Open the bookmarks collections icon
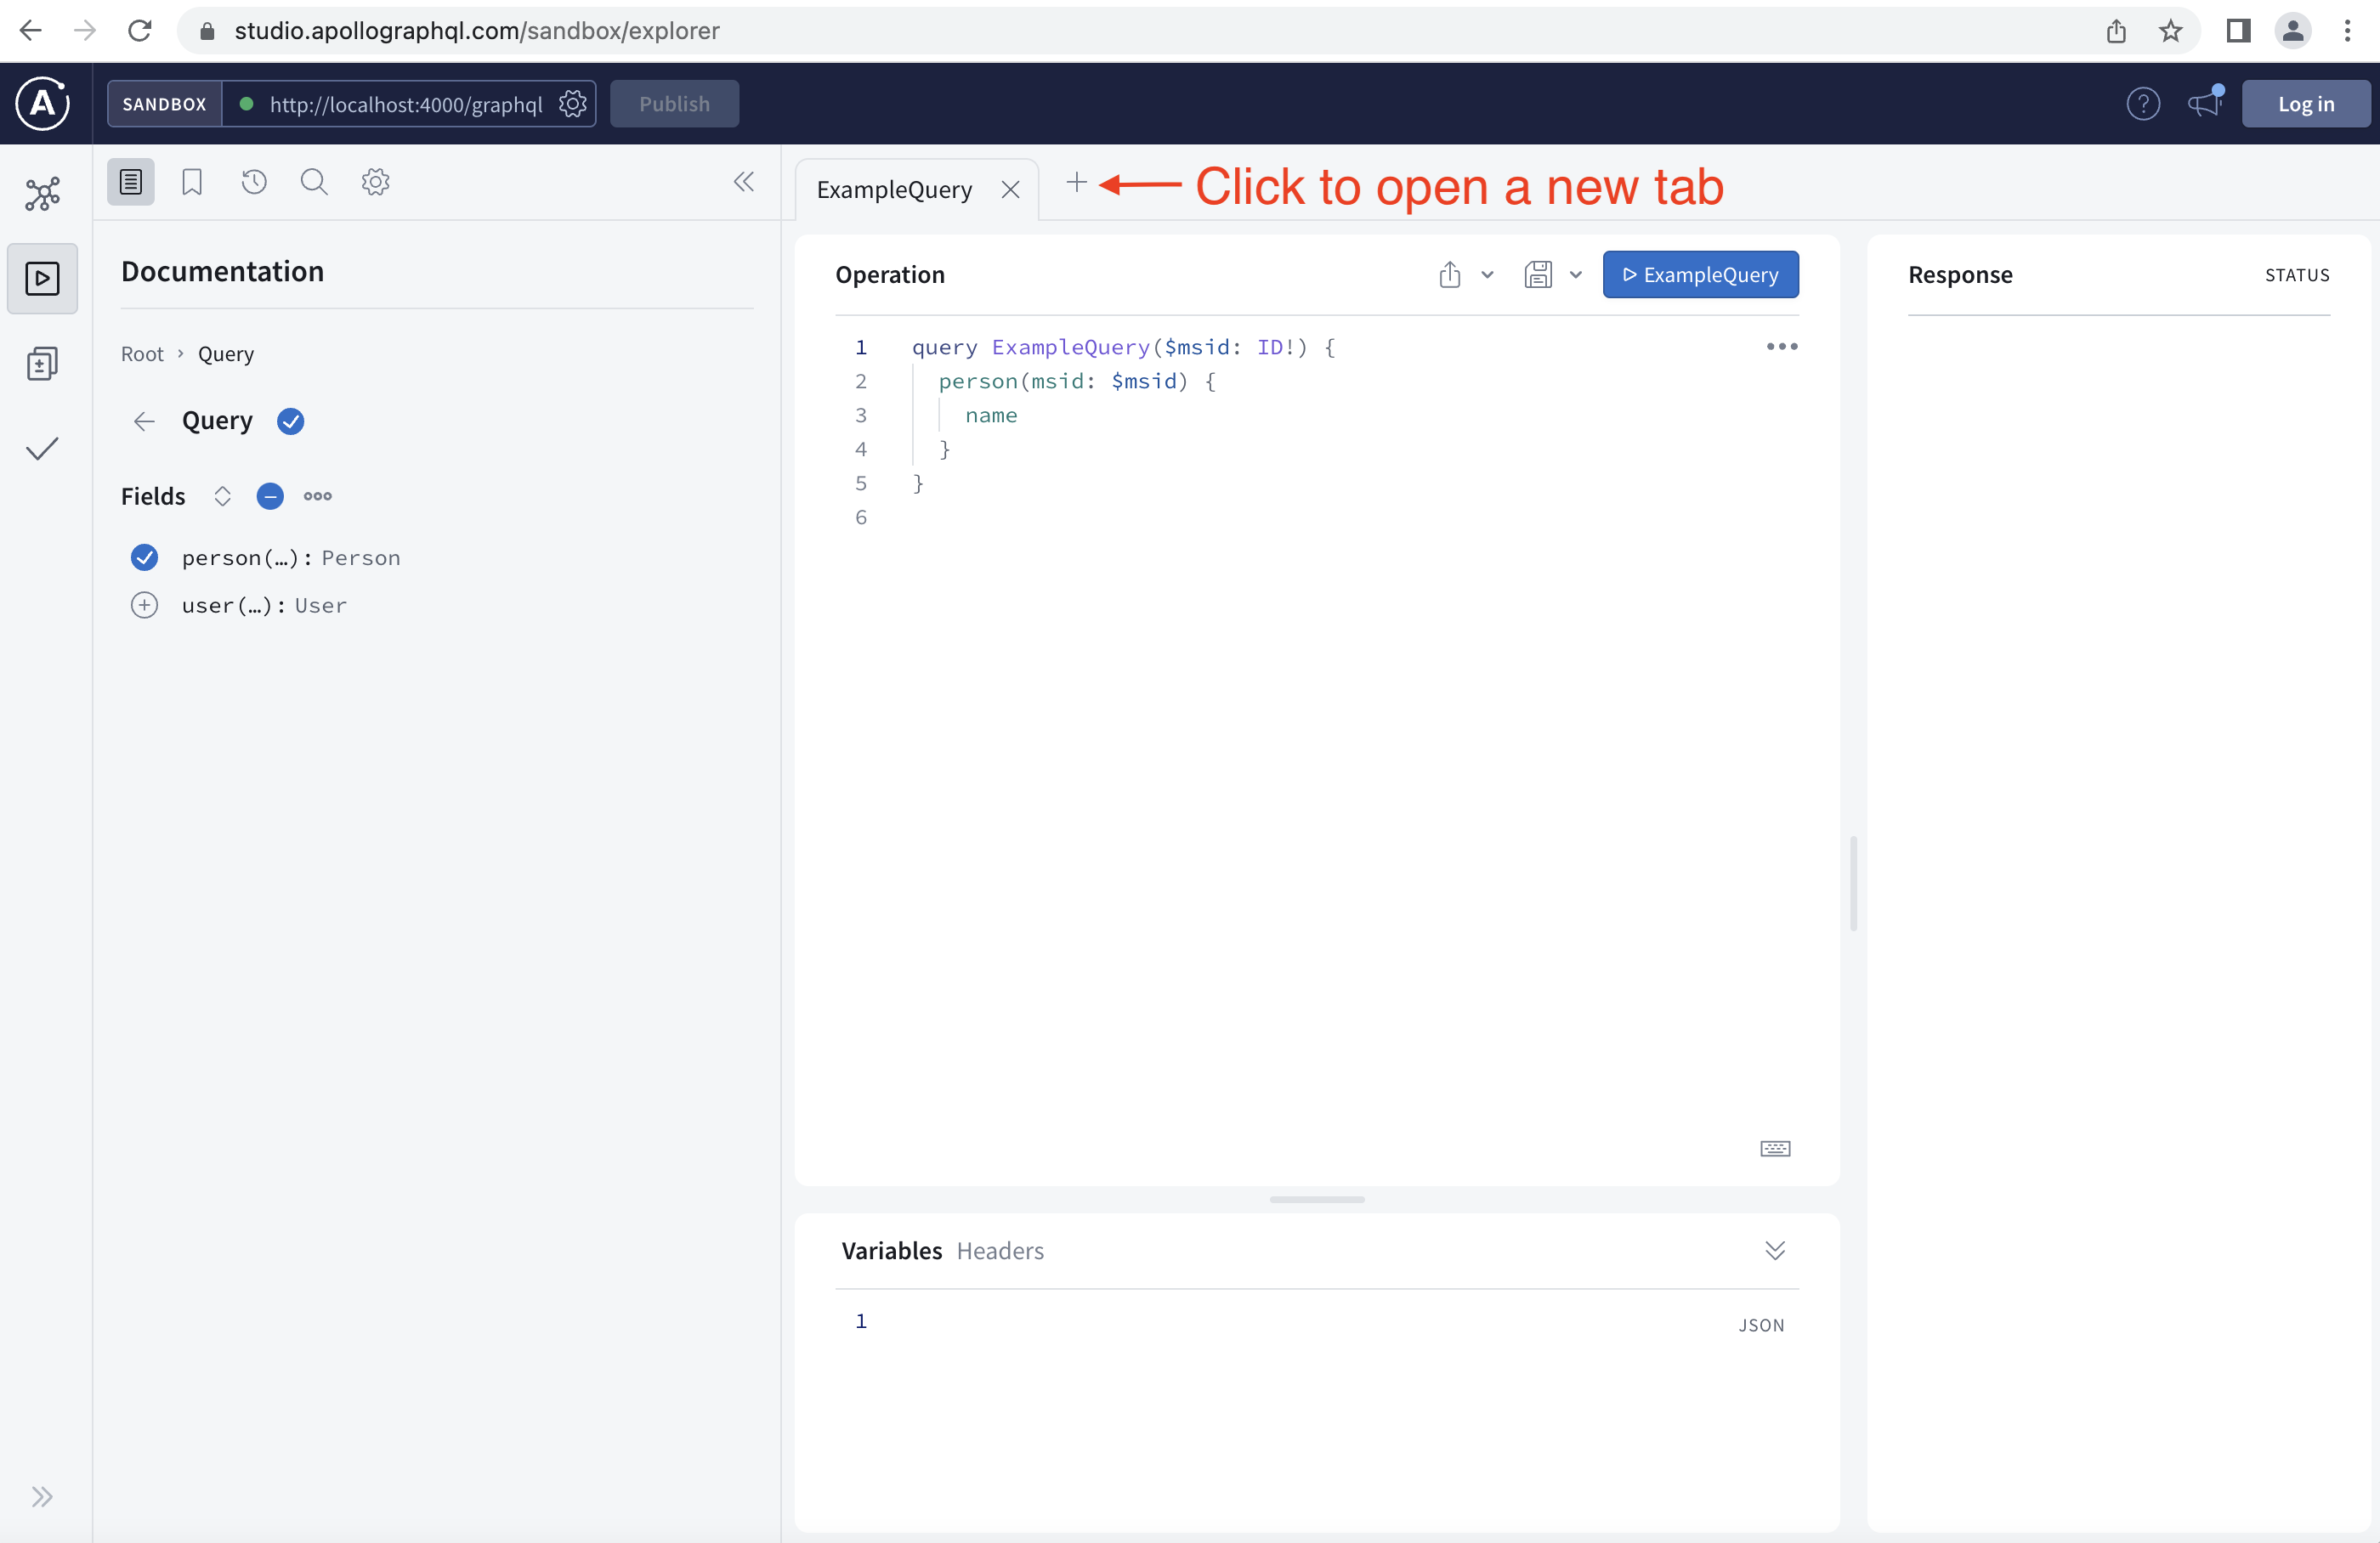2380x1543 pixels. tap(192, 182)
